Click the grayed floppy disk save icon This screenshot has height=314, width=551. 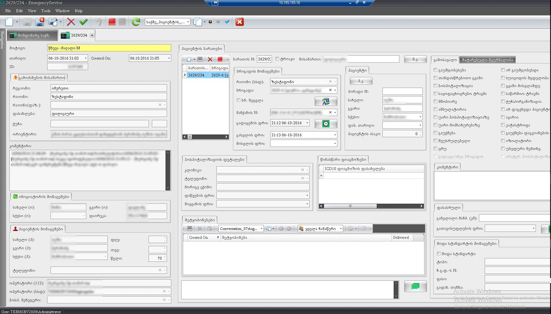click(27, 22)
